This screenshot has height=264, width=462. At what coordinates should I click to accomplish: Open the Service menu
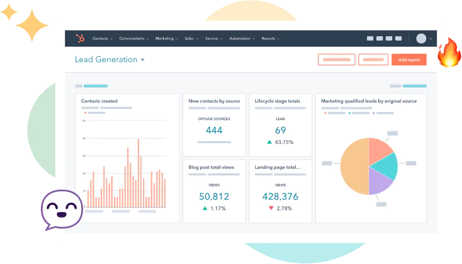point(213,39)
